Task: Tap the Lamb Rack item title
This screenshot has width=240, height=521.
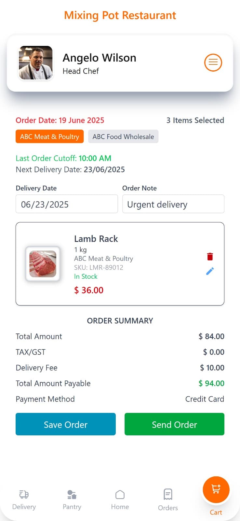Action: coord(96,239)
